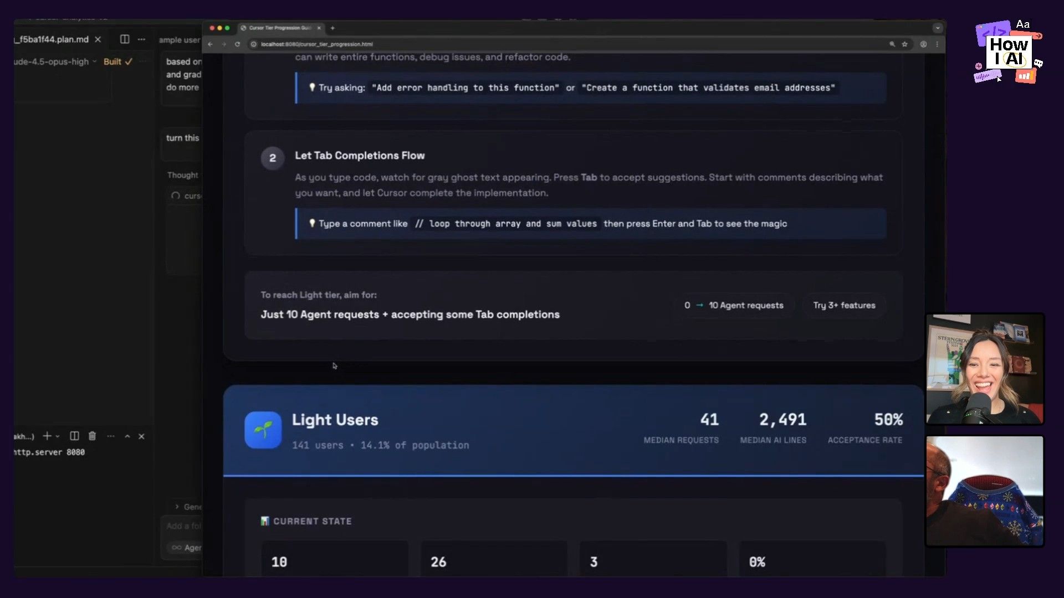Click the http.server 8080 terminal line
This screenshot has height=598, width=1064.
[x=49, y=452]
